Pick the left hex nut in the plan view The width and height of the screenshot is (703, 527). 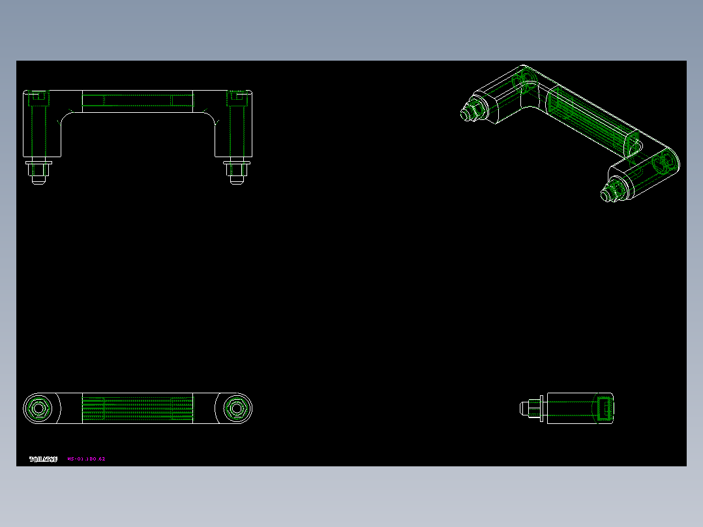click(x=38, y=408)
